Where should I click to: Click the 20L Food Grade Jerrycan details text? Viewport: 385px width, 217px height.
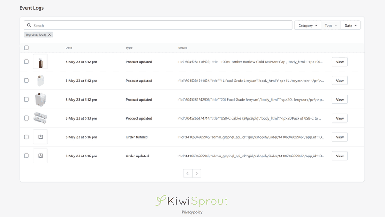[x=251, y=100]
